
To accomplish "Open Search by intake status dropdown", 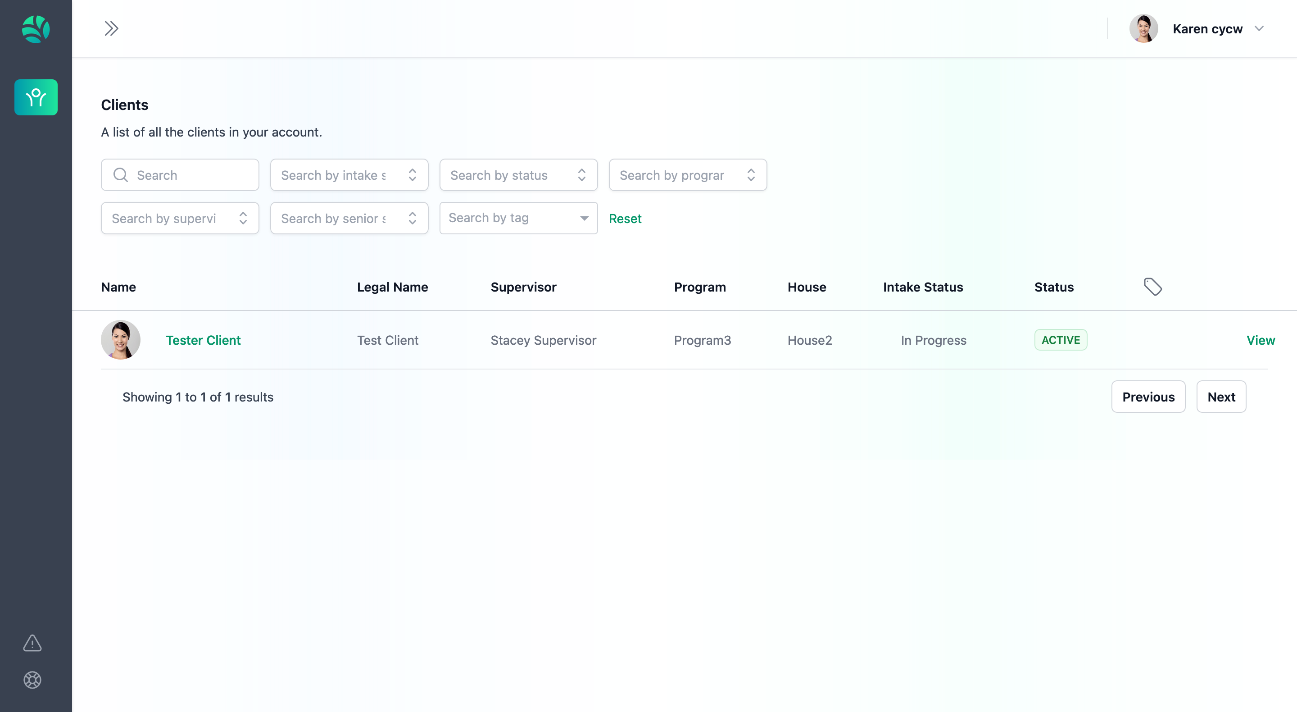I will pyautogui.click(x=349, y=175).
